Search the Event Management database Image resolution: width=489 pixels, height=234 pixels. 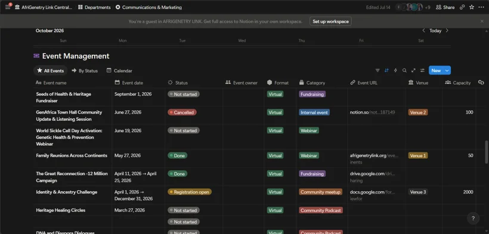tap(404, 70)
